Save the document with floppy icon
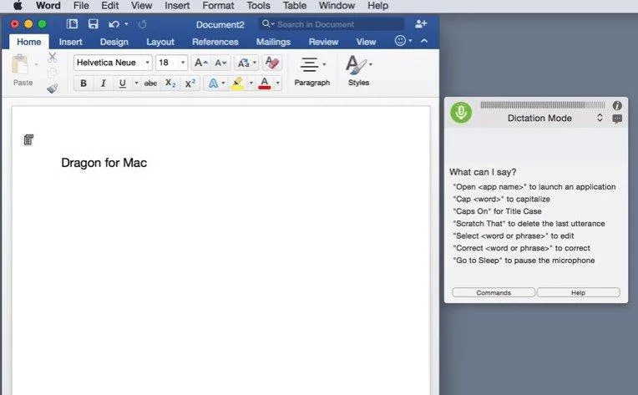This screenshot has height=395, width=638. coord(94,24)
